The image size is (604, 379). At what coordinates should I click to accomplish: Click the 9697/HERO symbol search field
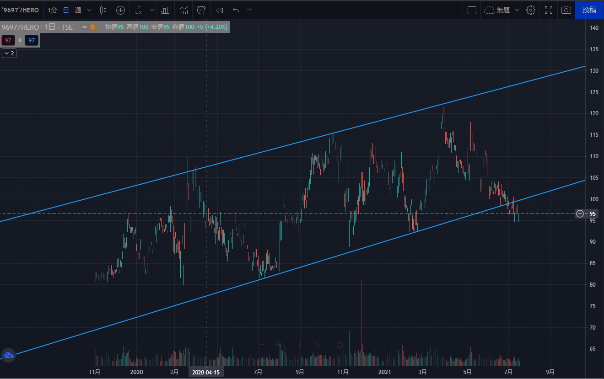coord(21,10)
